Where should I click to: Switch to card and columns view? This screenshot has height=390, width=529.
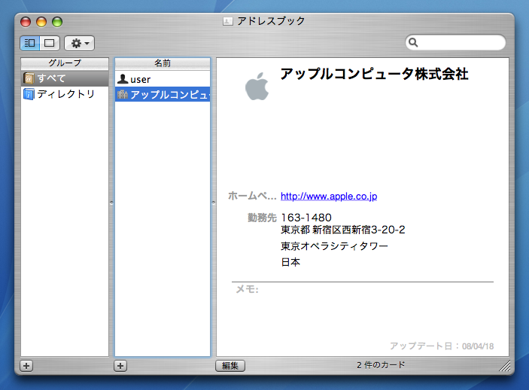coord(30,43)
